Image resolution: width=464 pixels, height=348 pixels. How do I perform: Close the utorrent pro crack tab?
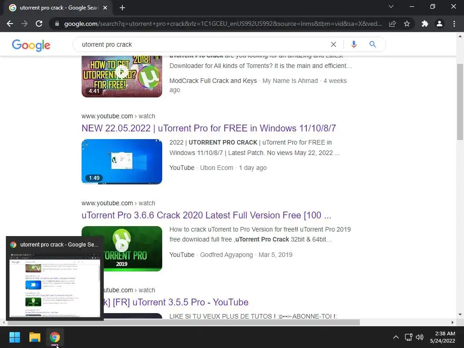coord(105,8)
